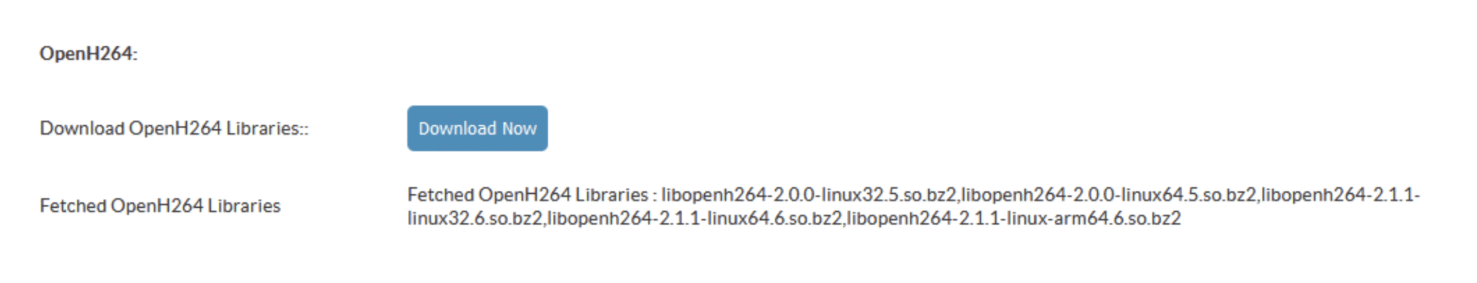Click "OpenH264" within the left Fetched label
Viewport: 1477px width, 283px height.
tap(157, 206)
